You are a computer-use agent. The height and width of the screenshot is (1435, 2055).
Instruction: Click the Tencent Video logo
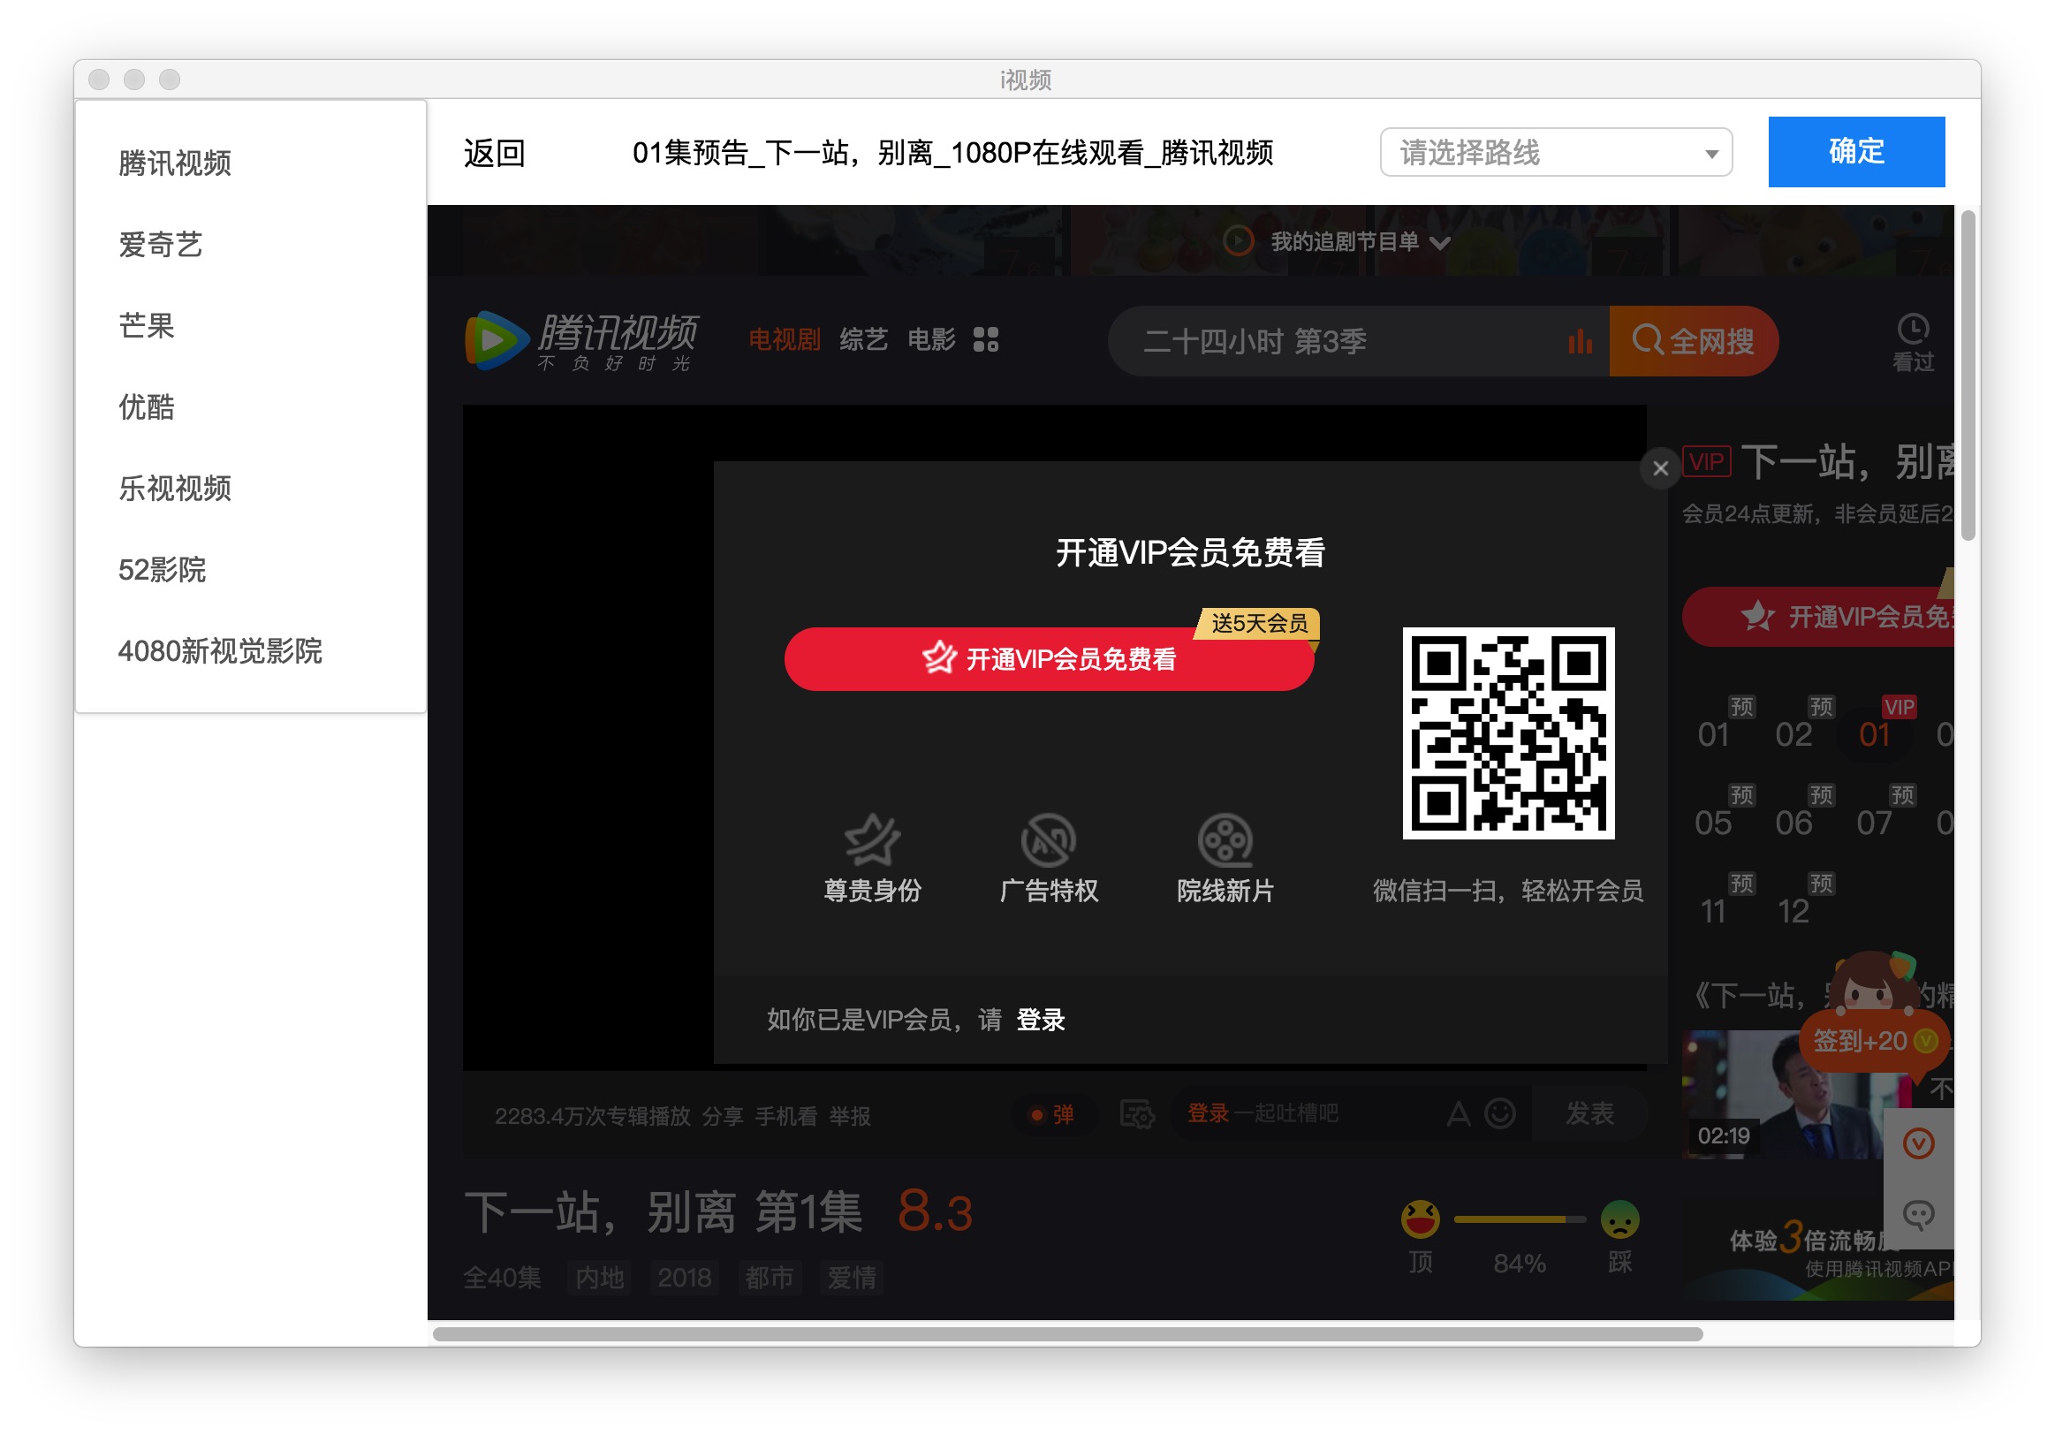[x=581, y=340]
